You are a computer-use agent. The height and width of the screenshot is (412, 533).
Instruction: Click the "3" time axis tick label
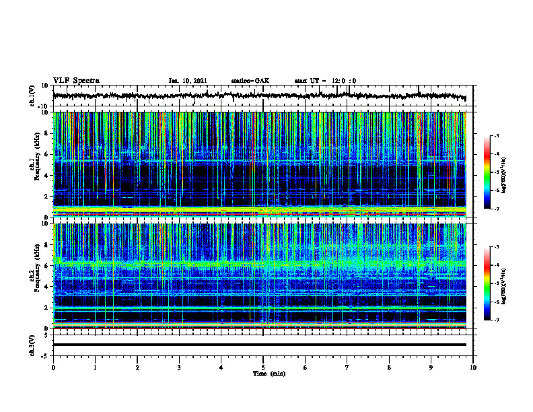tap(179, 368)
